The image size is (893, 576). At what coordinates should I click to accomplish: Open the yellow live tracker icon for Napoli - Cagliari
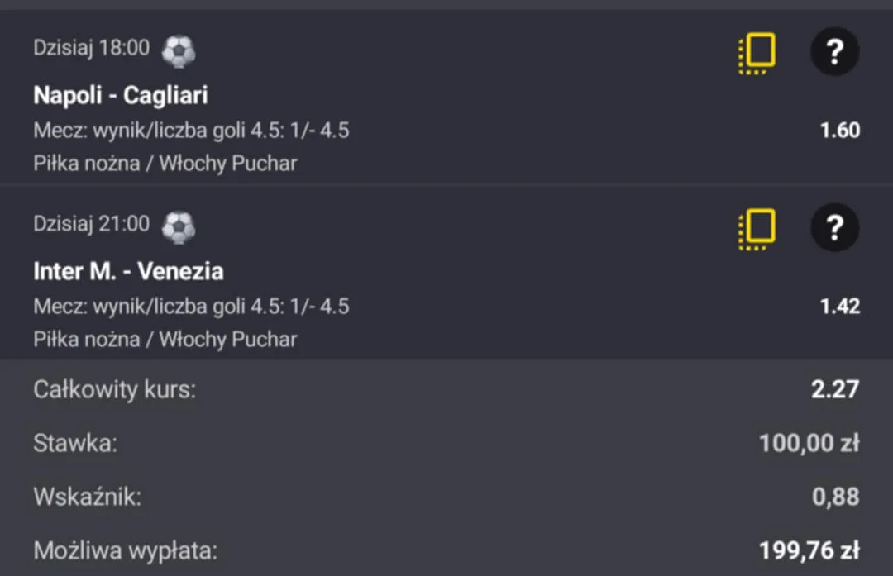pos(757,51)
